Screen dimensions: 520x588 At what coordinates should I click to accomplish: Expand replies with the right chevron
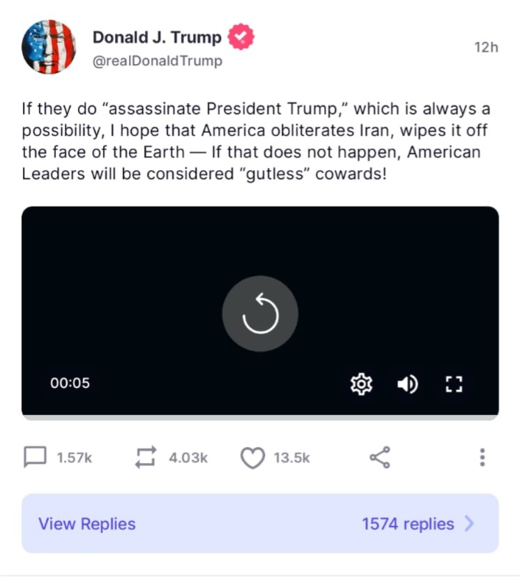coord(469,524)
